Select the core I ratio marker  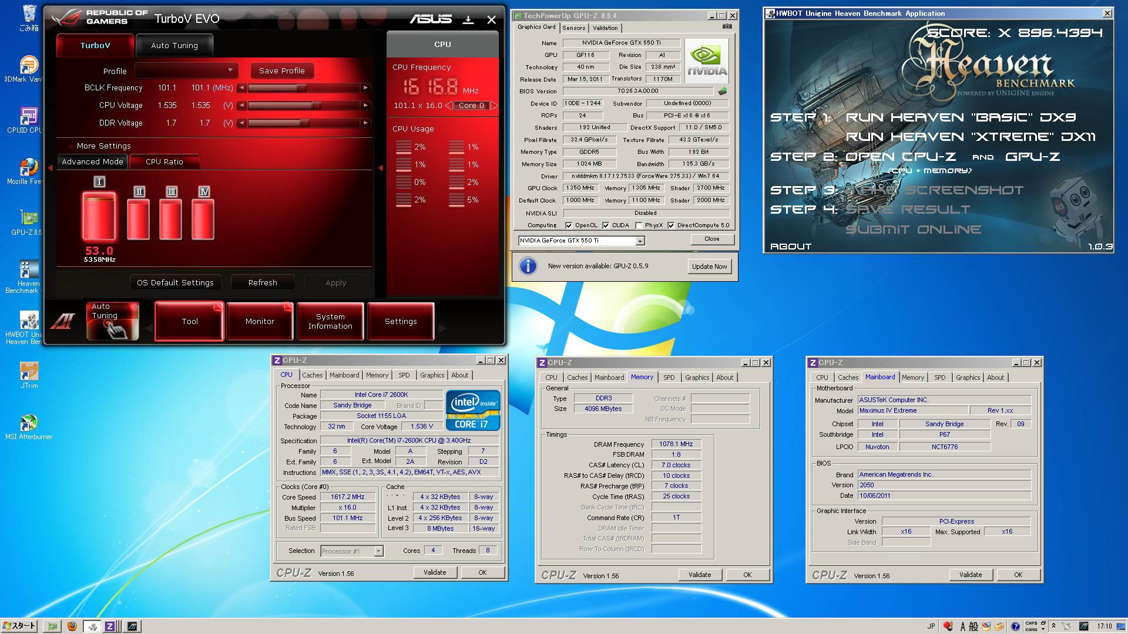[x=99, y=182]
